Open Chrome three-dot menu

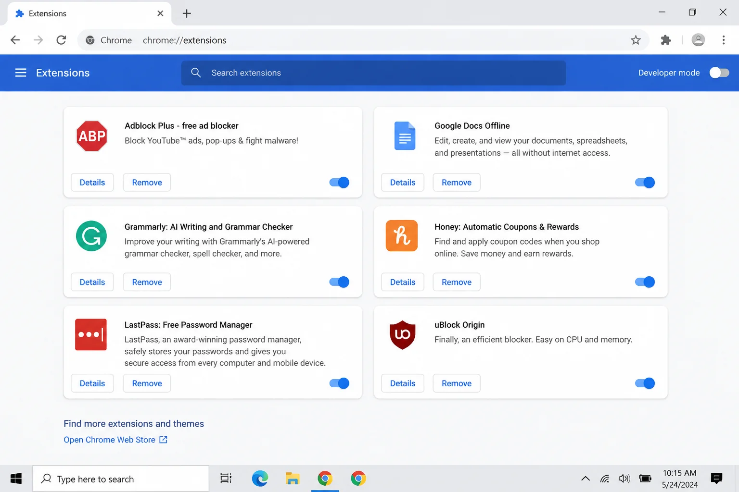pyautogui.click(x=724, y=40)
